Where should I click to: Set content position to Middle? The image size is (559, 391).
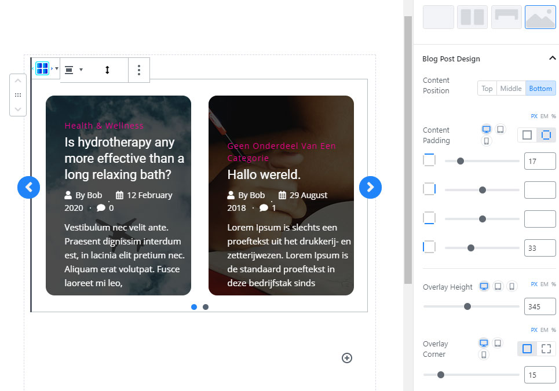click(x=511, y=88)
